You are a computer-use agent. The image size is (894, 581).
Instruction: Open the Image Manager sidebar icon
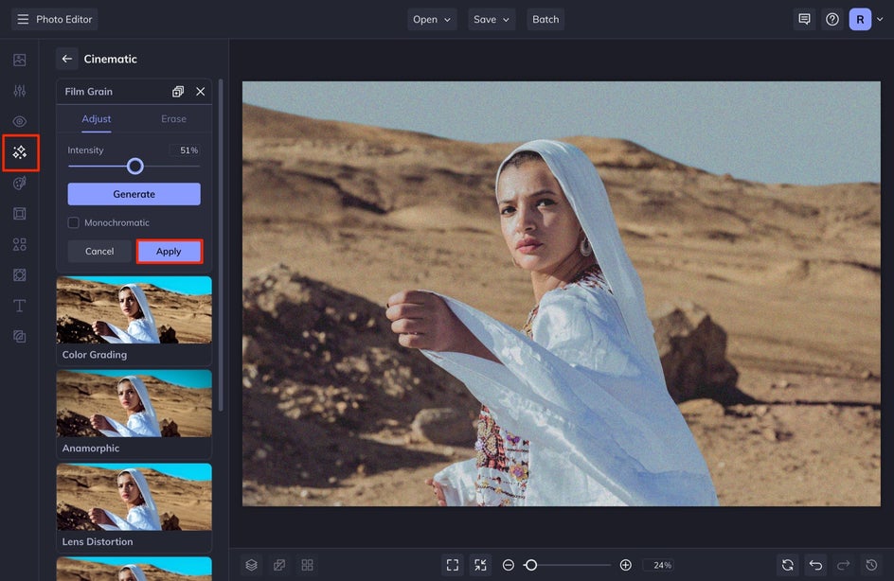tap(19, 60)
